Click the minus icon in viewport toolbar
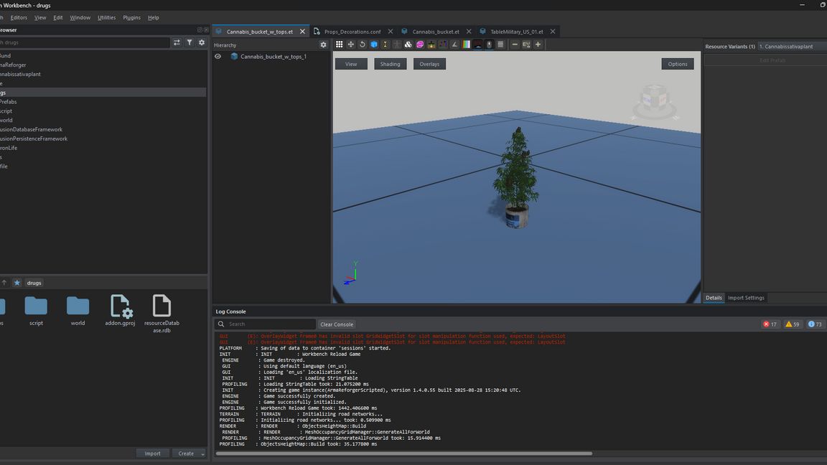827x465 pixels. tap(515, 44)
